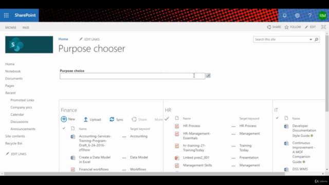Open the app launcher waffle icon
329x185 pixels.
pyautogui.click(x=6, y=15)
